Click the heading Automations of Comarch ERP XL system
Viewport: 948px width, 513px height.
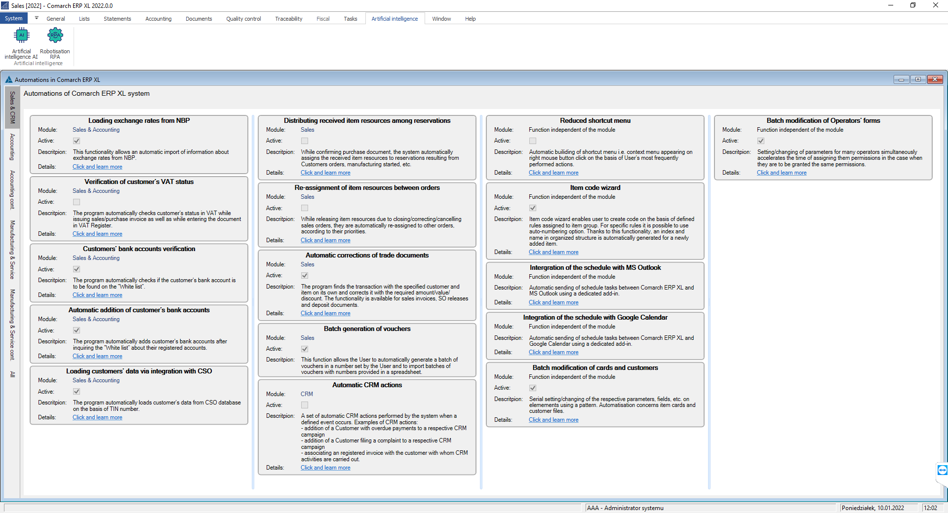tap(86, 94)
